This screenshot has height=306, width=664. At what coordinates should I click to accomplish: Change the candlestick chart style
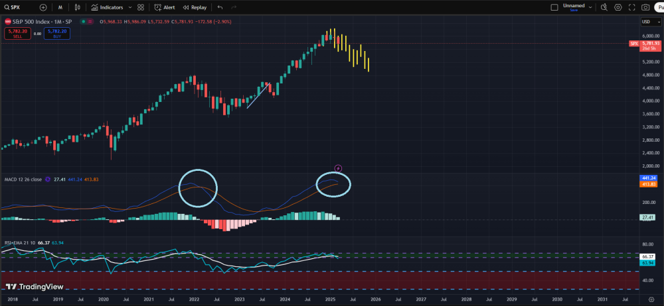coord(78,7)
